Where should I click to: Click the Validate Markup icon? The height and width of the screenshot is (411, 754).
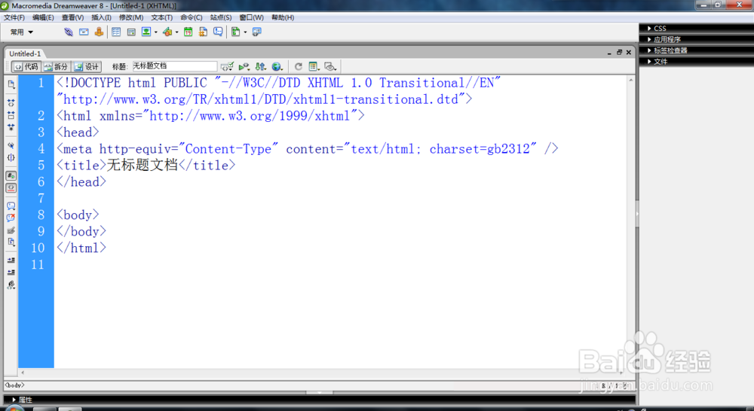coord(227,67)
